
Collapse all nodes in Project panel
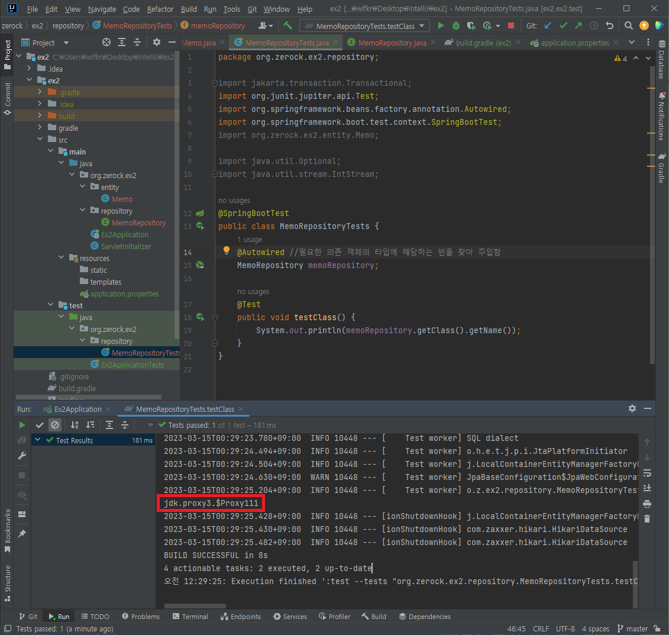pos(137,42)
